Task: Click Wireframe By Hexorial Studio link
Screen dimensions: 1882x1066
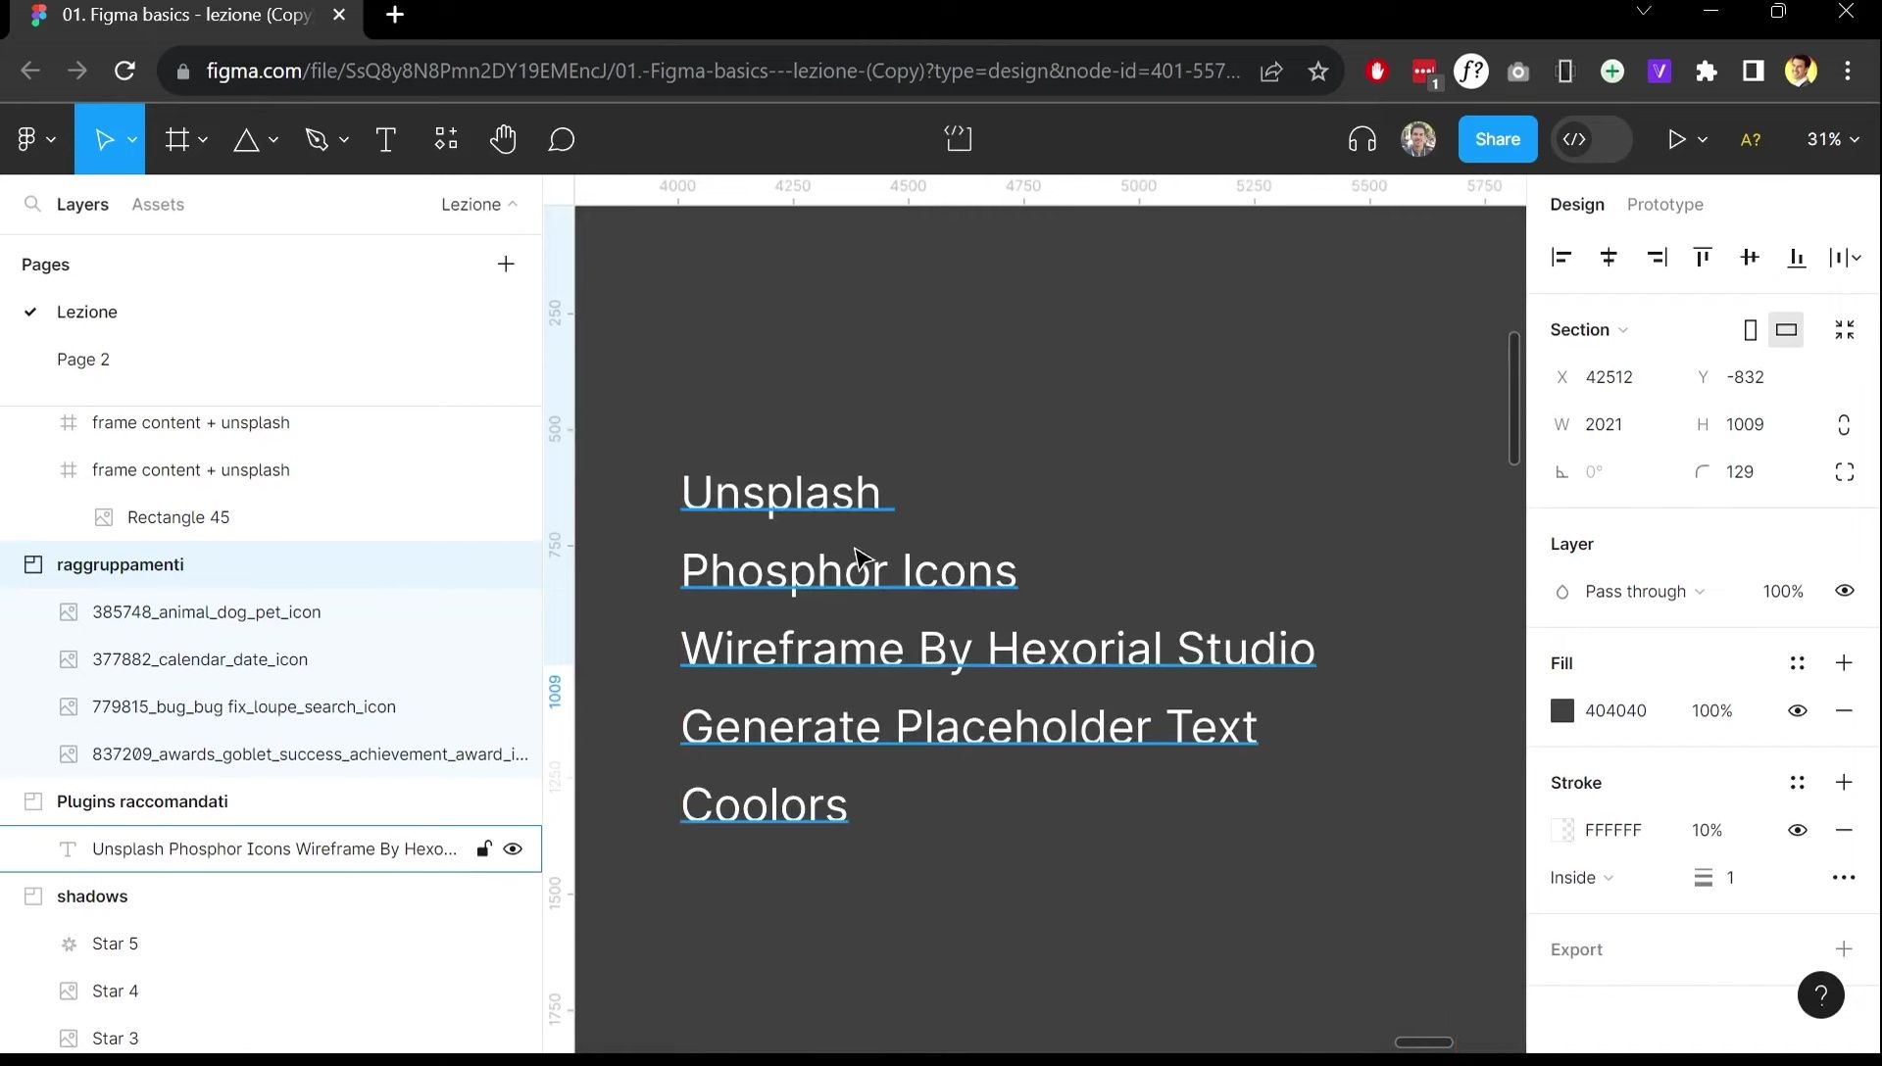Action: click(x=998, y=649)
